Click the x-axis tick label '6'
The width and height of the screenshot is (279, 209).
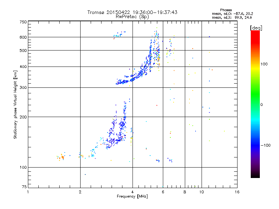coord(163,192)
